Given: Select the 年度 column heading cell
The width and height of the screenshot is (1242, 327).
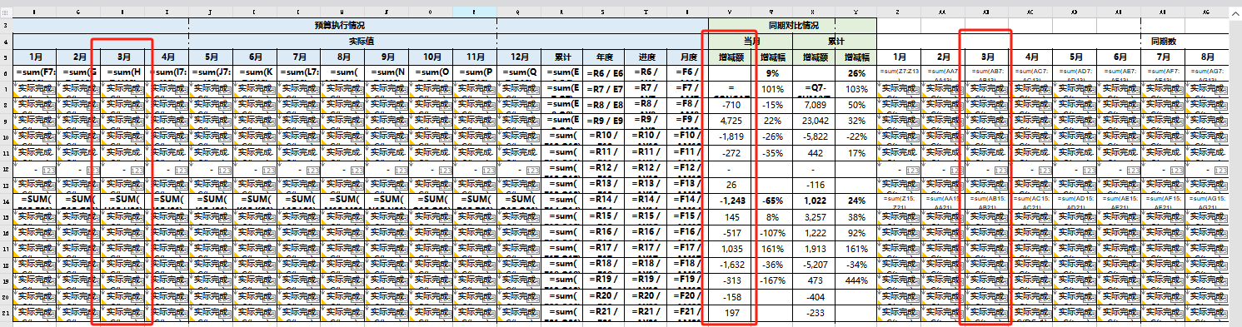Looking at the screenshot, I should click(x=605, y=57).
